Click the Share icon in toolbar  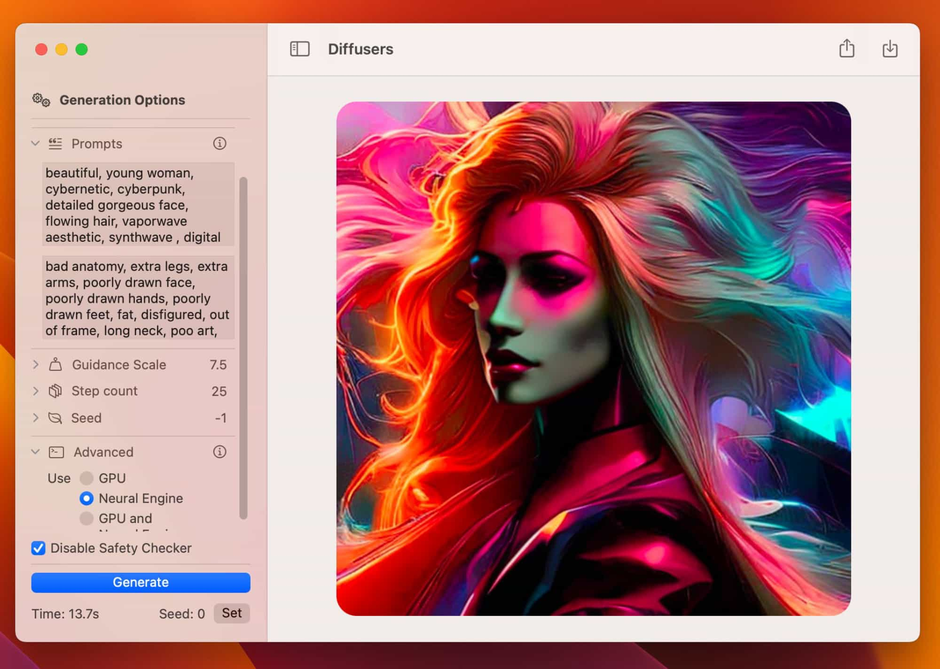846,48
